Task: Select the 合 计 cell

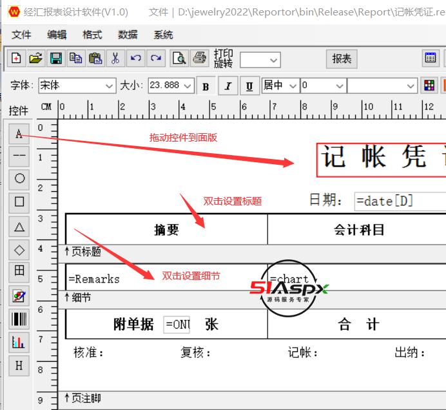Action: coord(358,324)
